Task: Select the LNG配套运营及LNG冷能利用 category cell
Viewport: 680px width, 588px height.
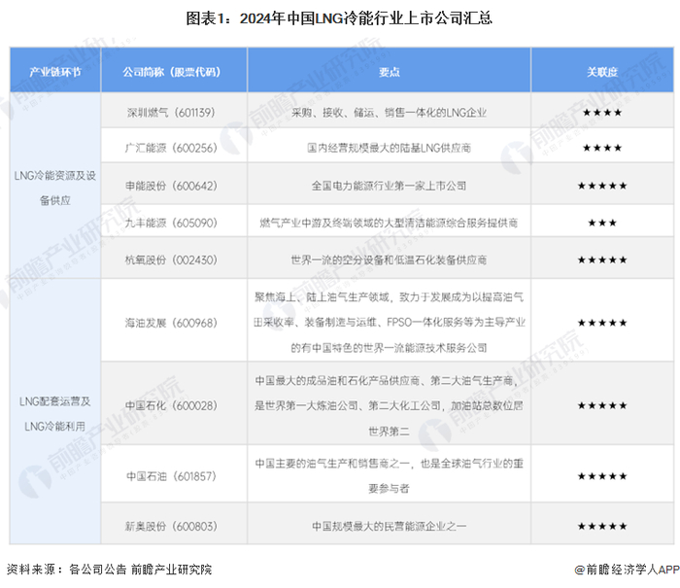Action: pos(55,411)
